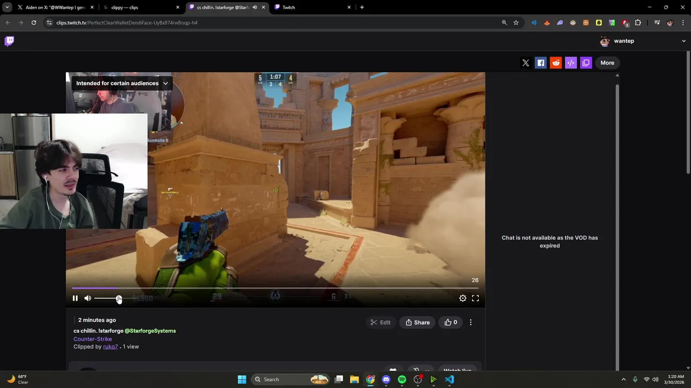Open the red fox-like extension icon
Viewport: 691px width, 388px height.
pyautogui.click(x=547, y=23)
